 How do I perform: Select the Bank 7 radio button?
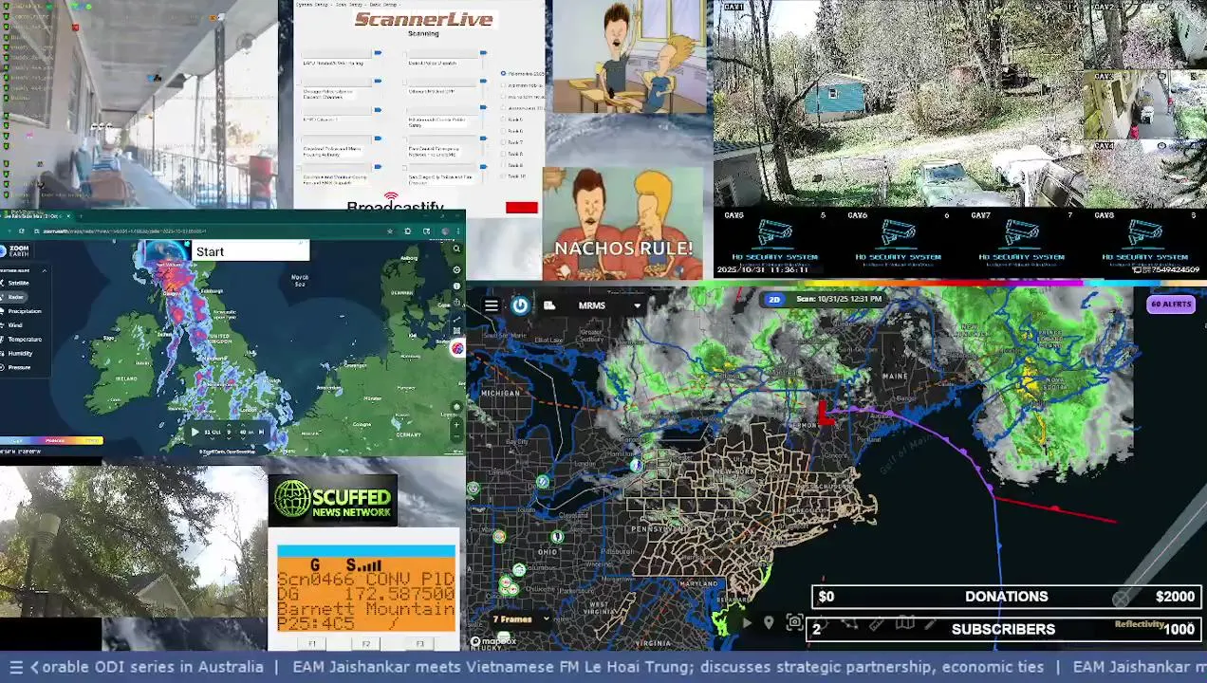tap(504, 142)
